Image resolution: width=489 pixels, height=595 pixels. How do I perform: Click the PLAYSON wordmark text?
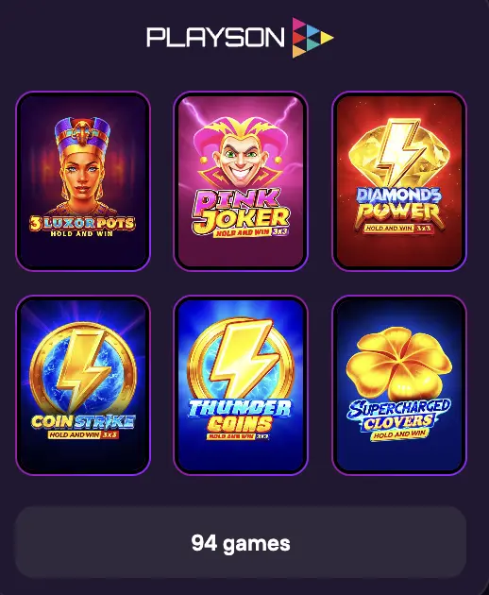point(215,37)
